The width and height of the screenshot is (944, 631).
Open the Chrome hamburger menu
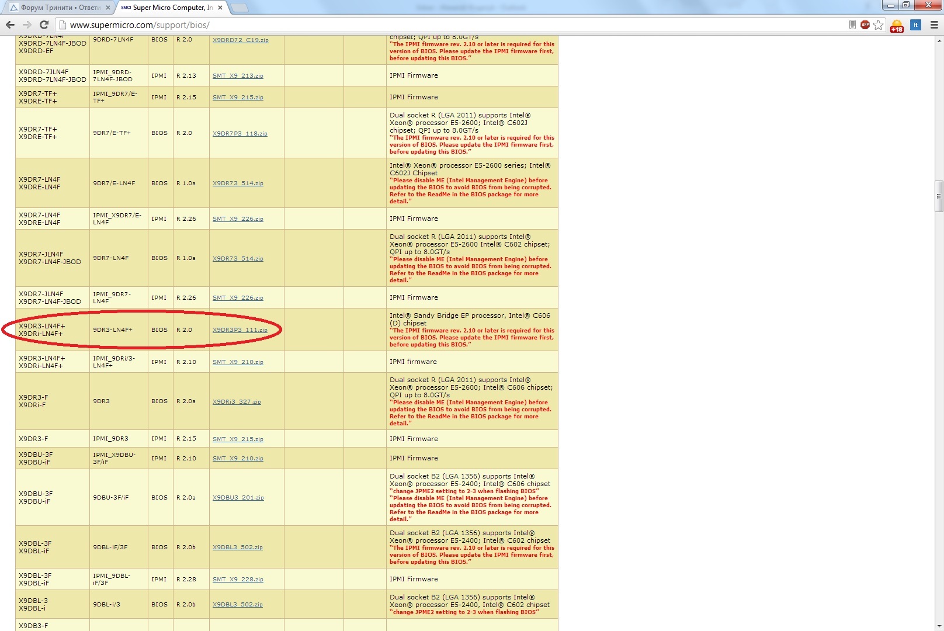coord(934,25)
